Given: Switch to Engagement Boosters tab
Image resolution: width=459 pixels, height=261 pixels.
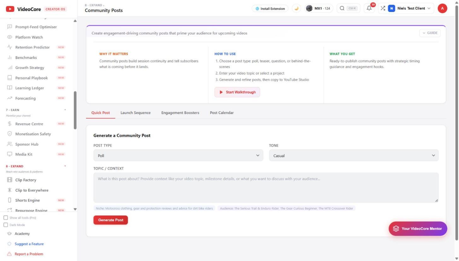Looking at the screenshot, I should 180,113.
